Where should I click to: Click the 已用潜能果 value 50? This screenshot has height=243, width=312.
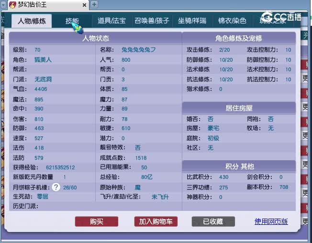(x=144, y=167)
